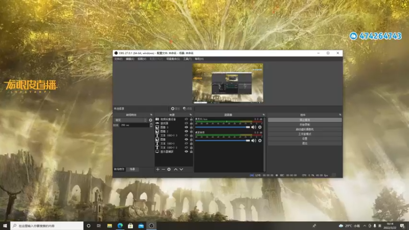Pop out the 混音器 mixer dock panel
This screenshot has width=409, height=230.
pyautogui.click(x=264, y=114)
